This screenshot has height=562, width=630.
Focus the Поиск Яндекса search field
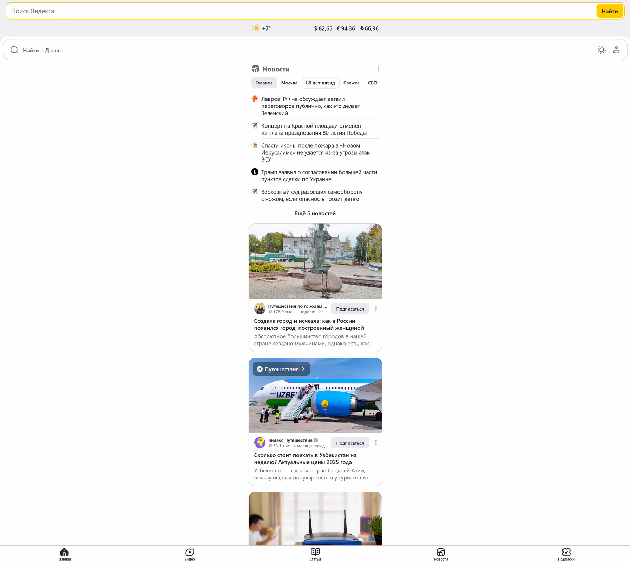tap(302, 11)
